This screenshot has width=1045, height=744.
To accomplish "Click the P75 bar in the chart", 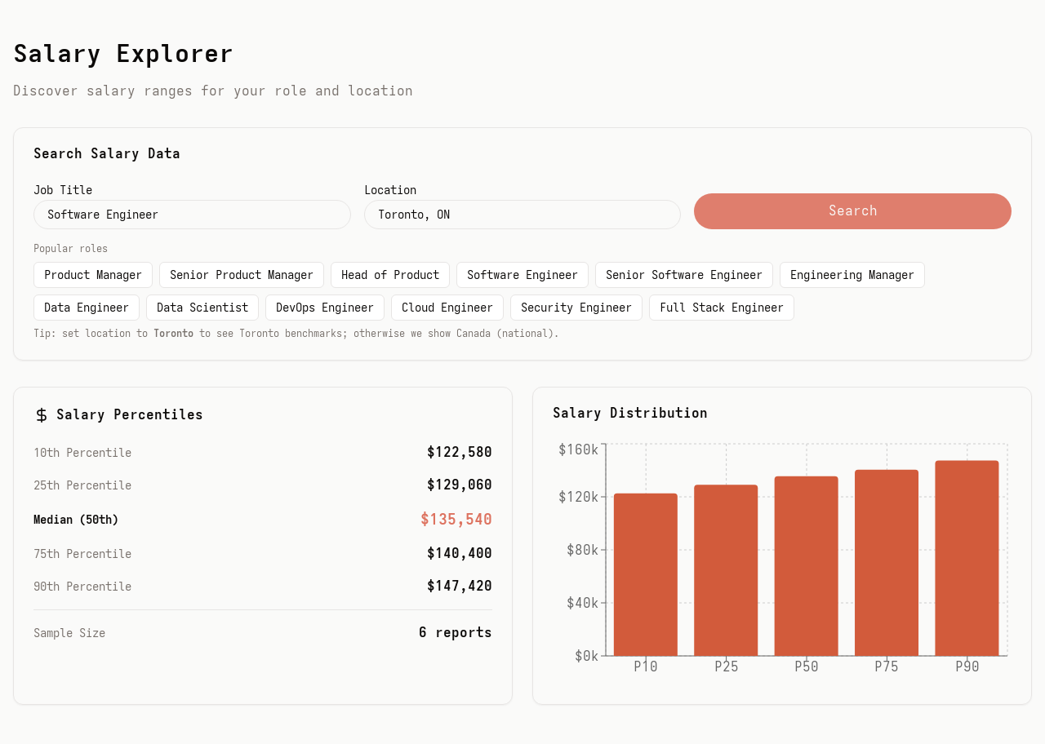I will click(887, 563).
